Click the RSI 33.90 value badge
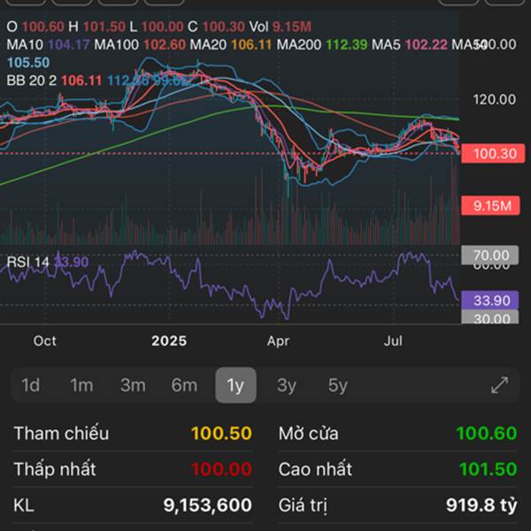Image resolution: width=531 pixels, height=531 pixels. point(489,300)
